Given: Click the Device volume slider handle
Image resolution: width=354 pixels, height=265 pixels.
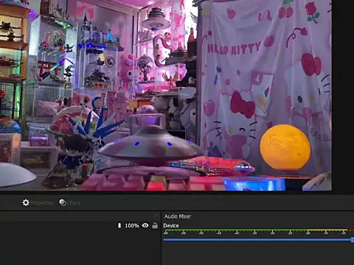Looking at the screenshot, I should tap(353, 240).
